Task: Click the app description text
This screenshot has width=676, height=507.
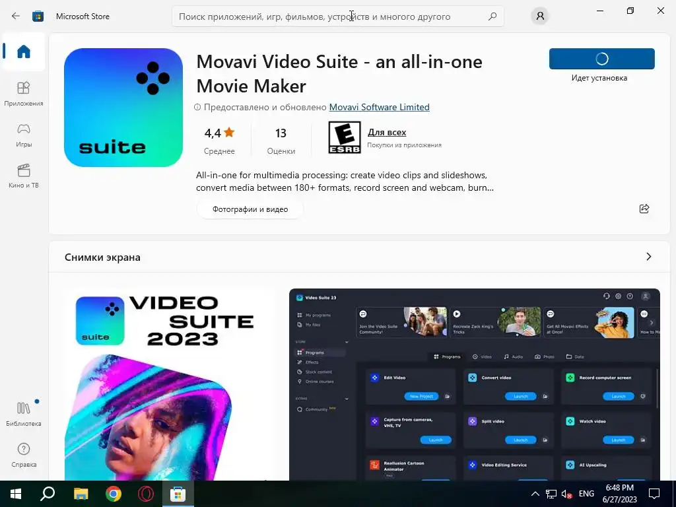Action: [345, 182]
